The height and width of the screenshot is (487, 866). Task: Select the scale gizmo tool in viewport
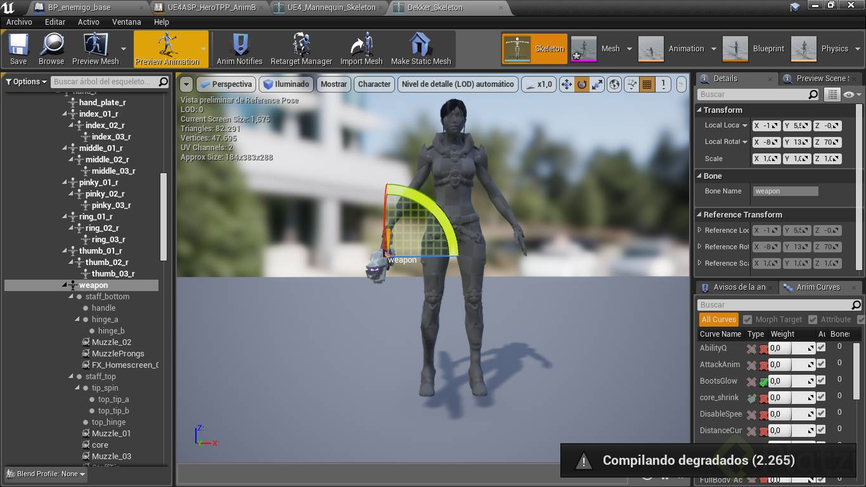597,84
